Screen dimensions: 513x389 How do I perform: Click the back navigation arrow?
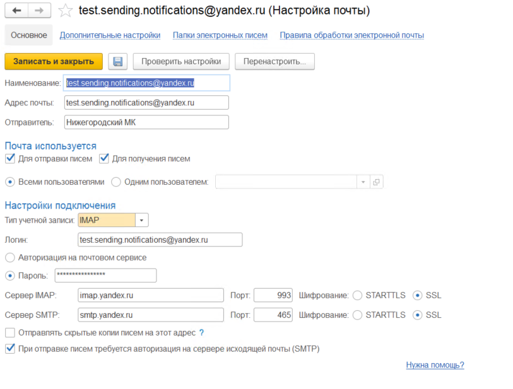click(16, 11)
